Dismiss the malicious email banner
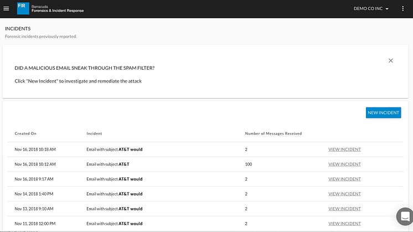The width and height of the screenshot is (413, 232). click(391, 60)
